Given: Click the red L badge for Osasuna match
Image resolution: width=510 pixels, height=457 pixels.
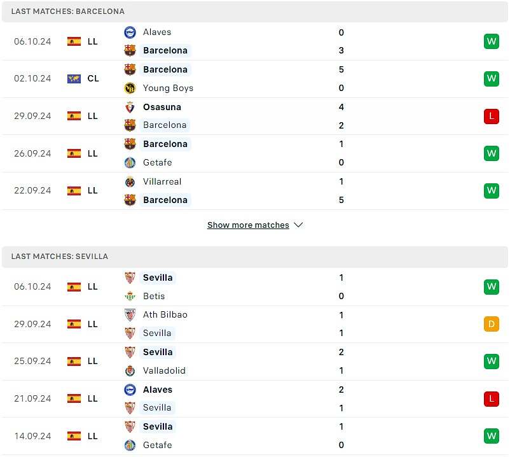Looking at the screenshot, I should pyautogui.click(x=491, y=116).
